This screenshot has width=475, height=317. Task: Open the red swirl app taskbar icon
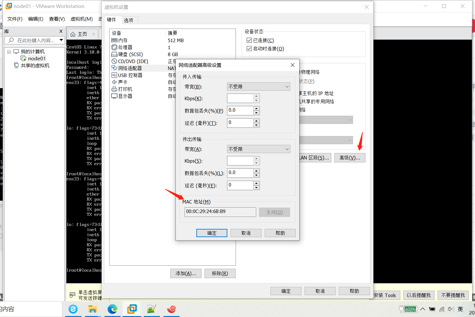click(x=171, y=309)
